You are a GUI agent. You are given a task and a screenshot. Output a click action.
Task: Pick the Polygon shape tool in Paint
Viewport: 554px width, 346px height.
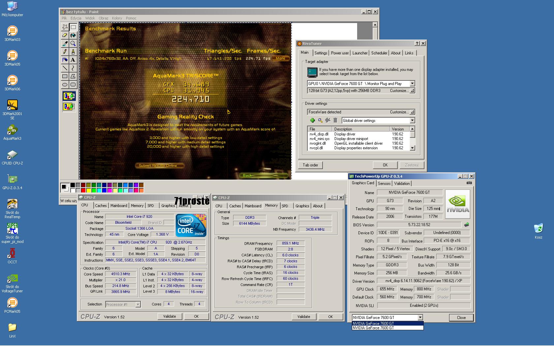coord(73,76)
